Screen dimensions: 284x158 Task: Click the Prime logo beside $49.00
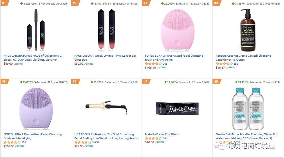[x=18, y=64]
